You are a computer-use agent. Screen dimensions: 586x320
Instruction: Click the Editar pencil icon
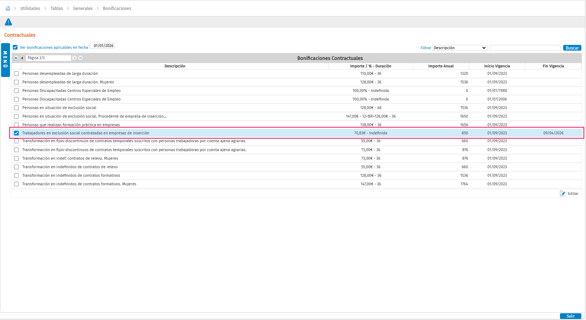(x=562, y=193)
